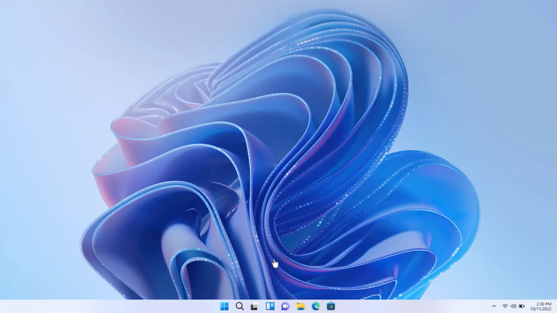Image resolution: width=557 pixels, height=313 pixels.
Task: Click the volume speaker icon
Action: click(x=514, y=306)
